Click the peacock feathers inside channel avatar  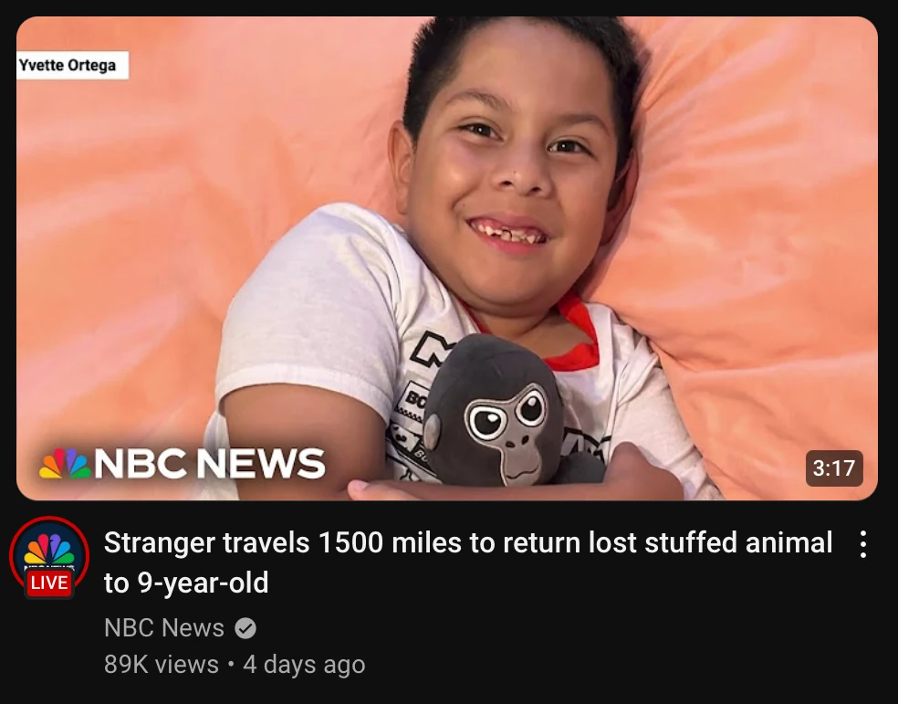click(49, 549)
